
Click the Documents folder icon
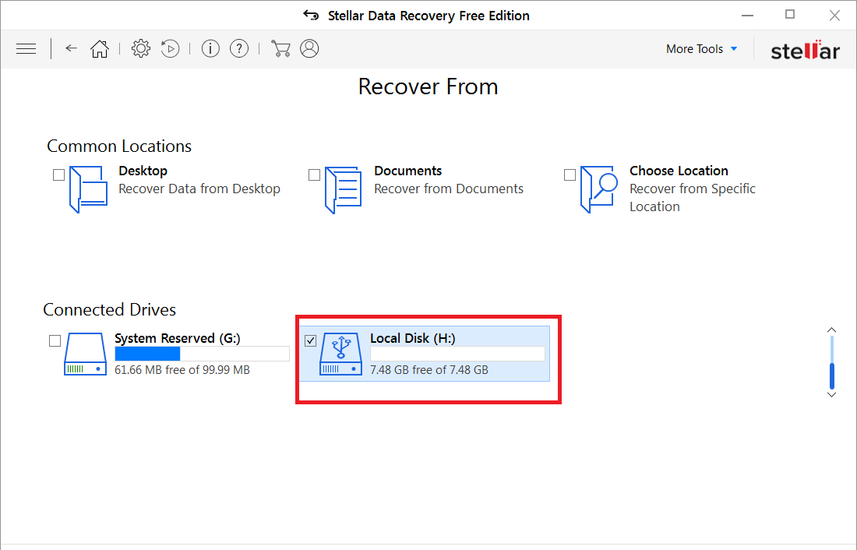pos(344,190)
